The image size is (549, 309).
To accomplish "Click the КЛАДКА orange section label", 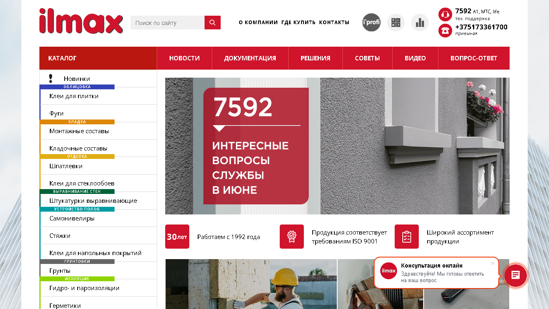I will coord(77,122).
